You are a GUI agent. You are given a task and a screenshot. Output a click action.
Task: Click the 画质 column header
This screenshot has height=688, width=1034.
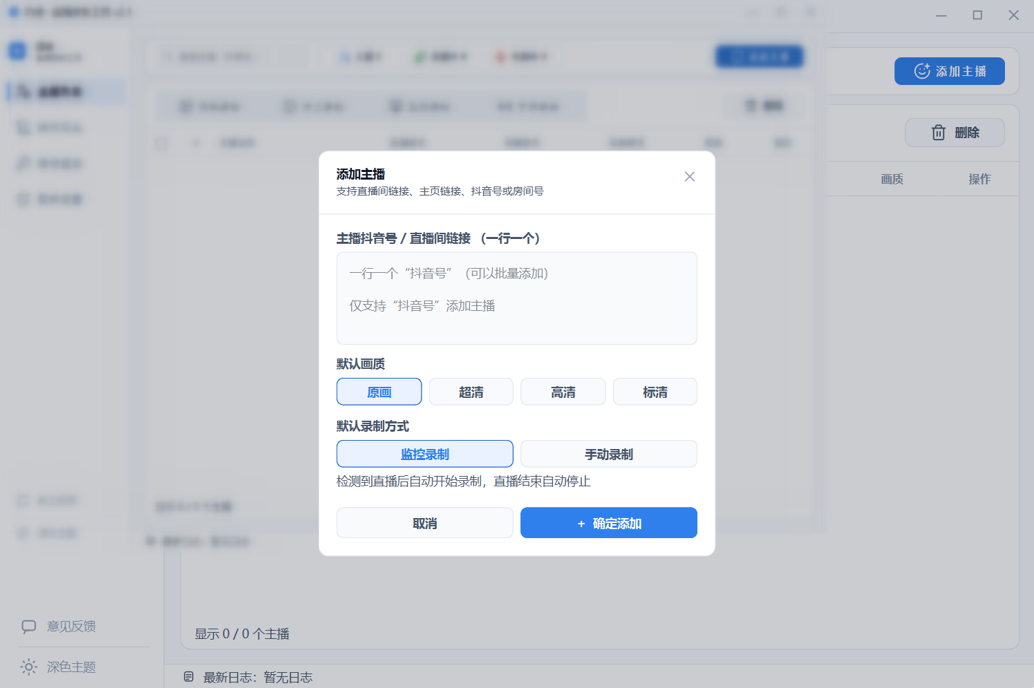point(892,180)
